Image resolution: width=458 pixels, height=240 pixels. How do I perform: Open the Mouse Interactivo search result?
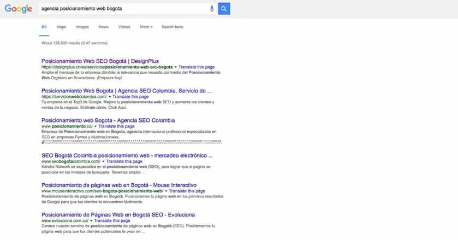[x=119, y=185]
